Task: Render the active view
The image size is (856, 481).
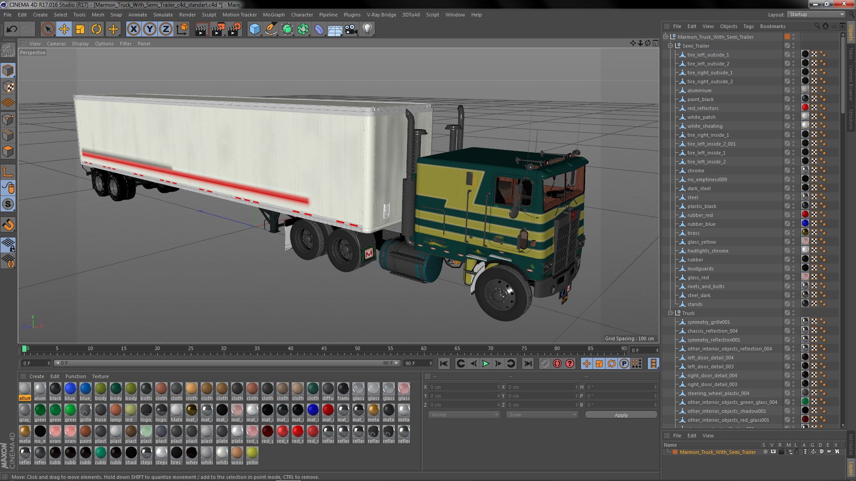Action: point(201,29)
